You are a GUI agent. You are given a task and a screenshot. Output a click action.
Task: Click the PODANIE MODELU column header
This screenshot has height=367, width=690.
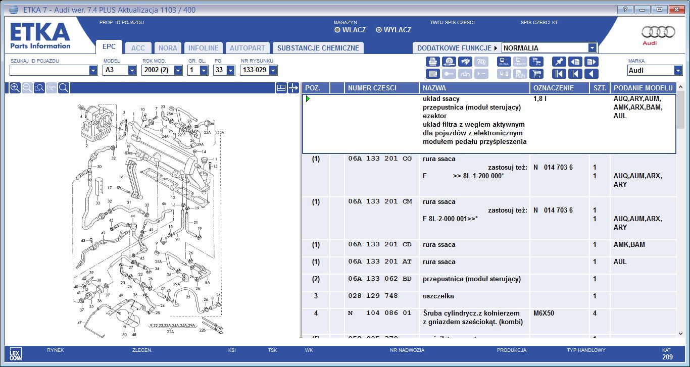(643, 88)
